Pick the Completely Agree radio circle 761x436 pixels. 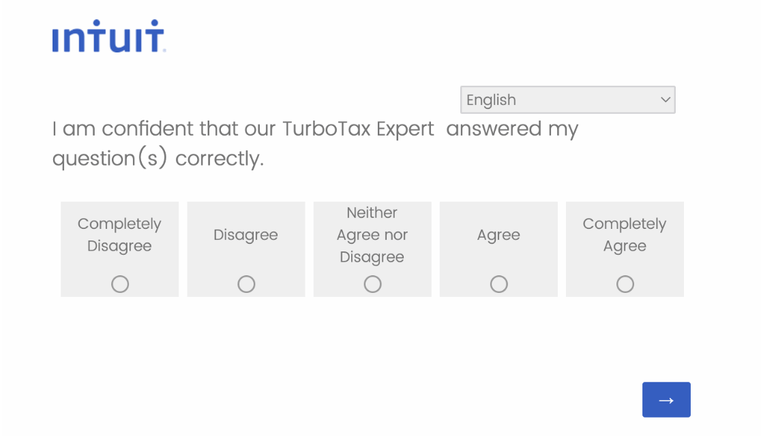pyautogui.click(x=625, y=284)
